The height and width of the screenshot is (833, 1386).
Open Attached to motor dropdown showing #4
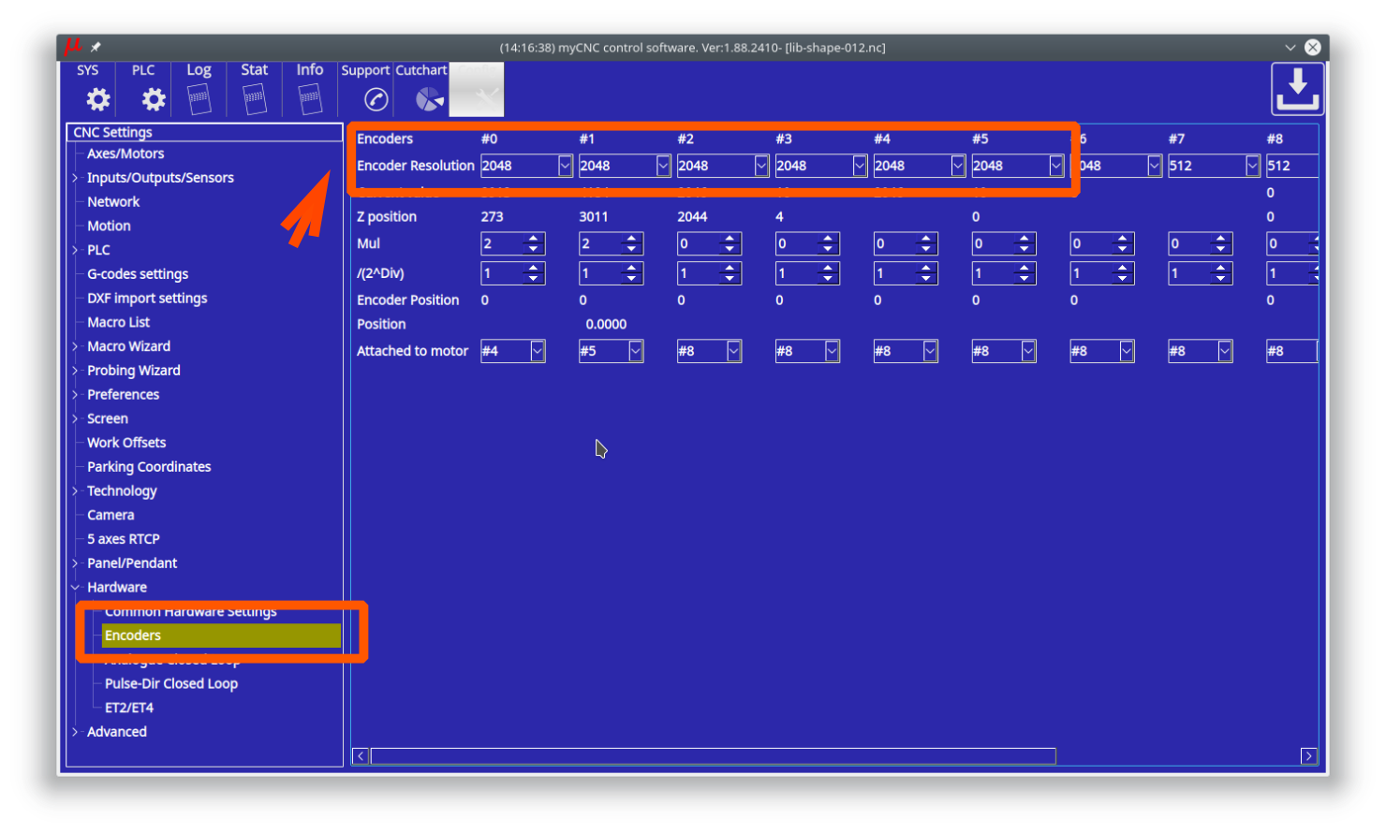coord(538,351)
